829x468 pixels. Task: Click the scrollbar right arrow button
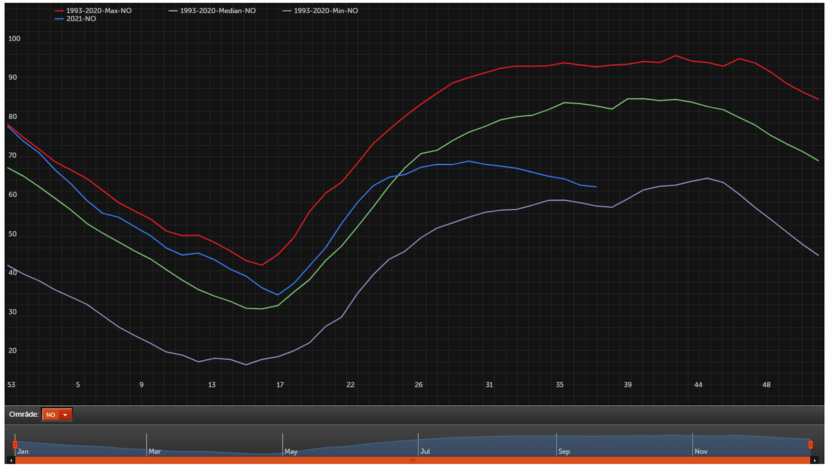[814, 460]
